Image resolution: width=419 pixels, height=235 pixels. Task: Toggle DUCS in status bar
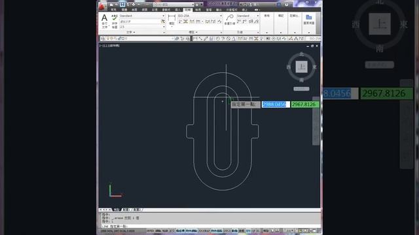tap(227, 230)
